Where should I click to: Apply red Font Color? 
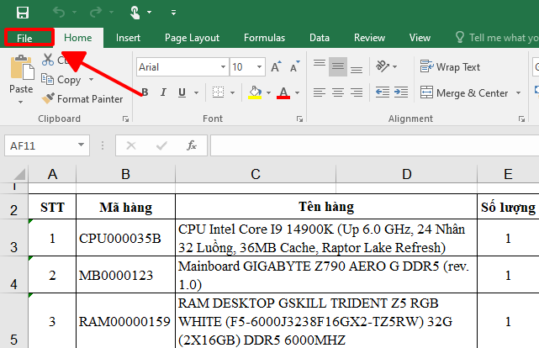(x=283, y=92)
